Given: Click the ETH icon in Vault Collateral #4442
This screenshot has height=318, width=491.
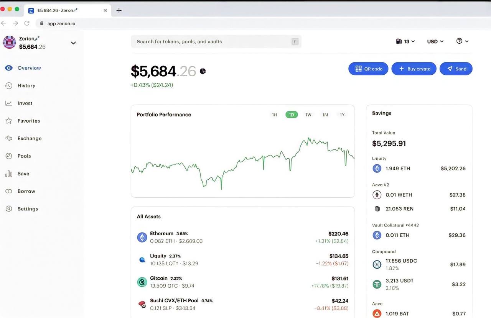Looking at the screenshot, I should click(377, 235).
